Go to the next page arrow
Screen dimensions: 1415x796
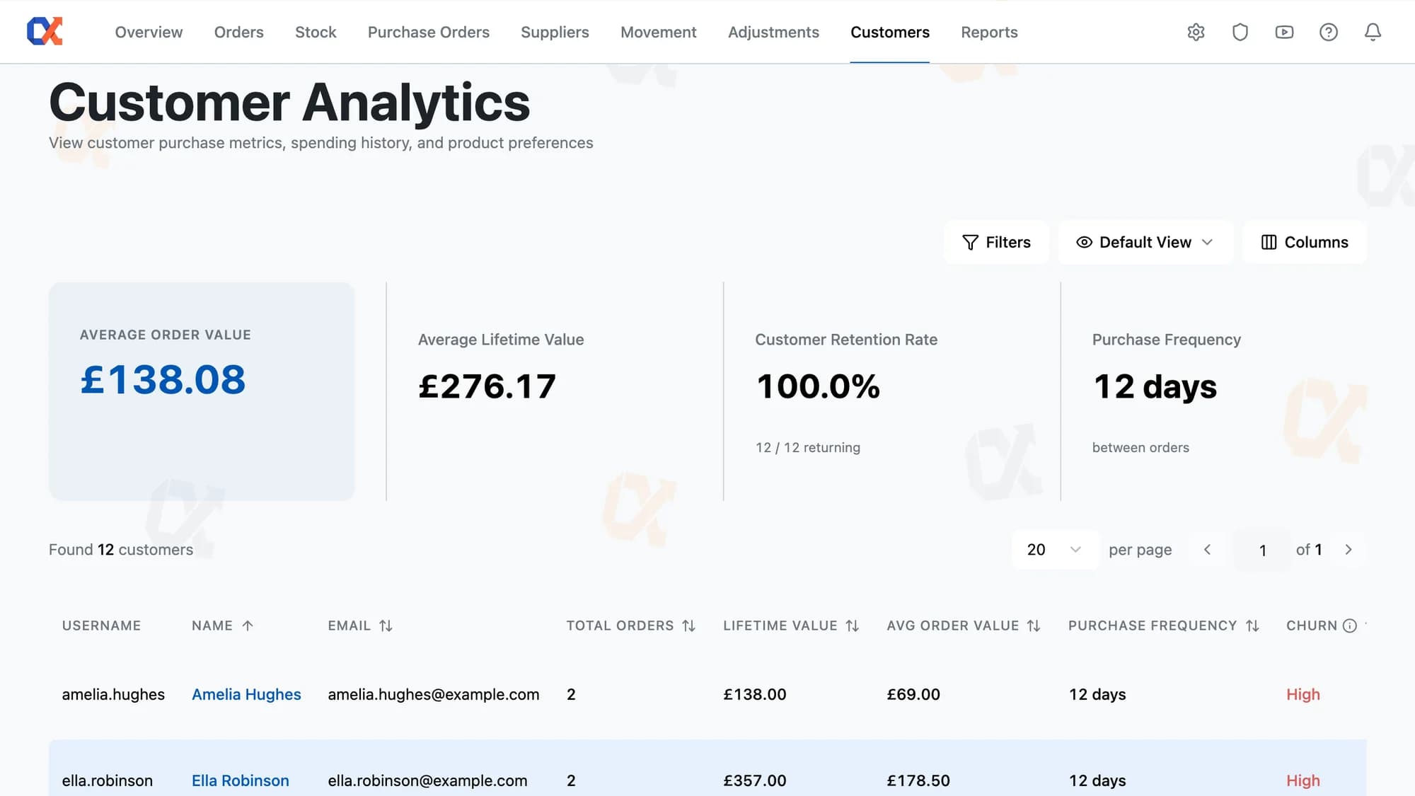click(x=1348, y=550)
